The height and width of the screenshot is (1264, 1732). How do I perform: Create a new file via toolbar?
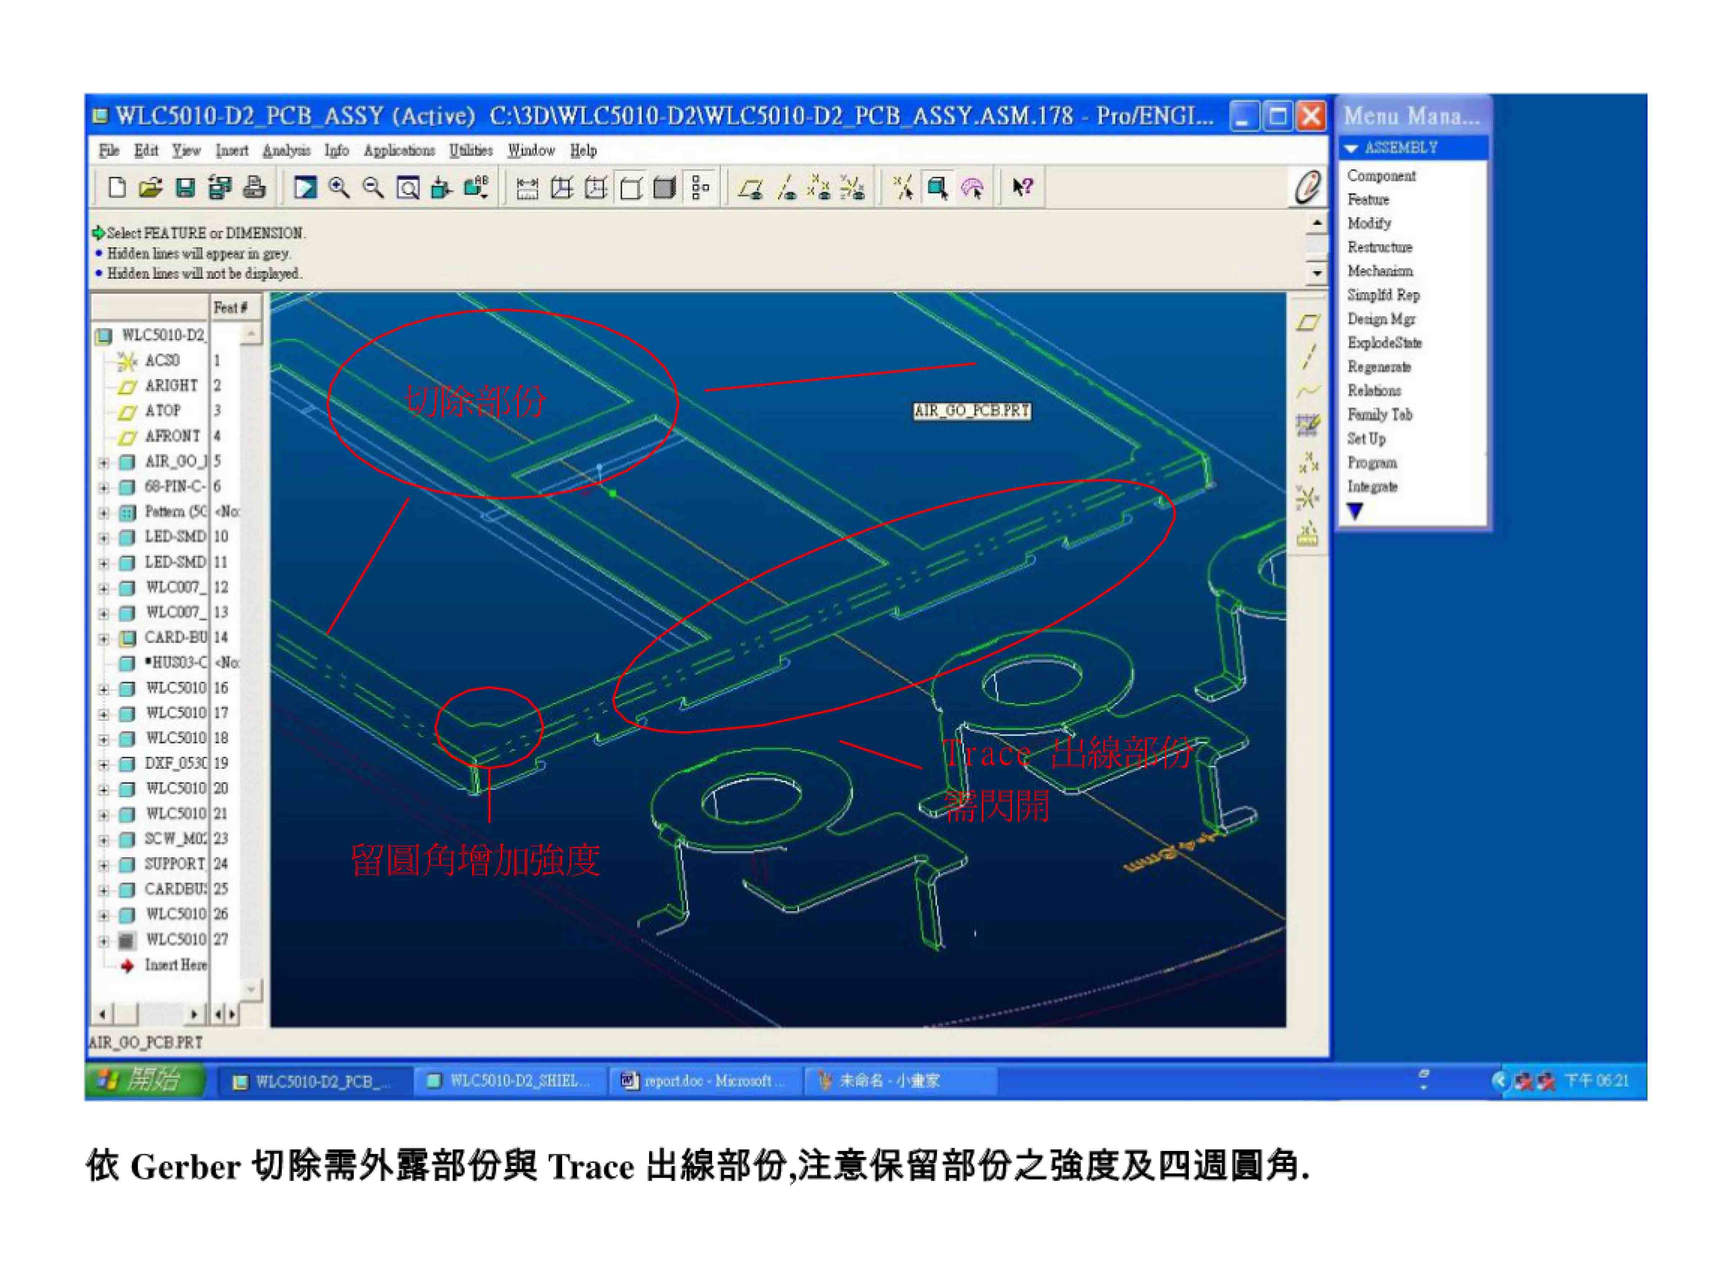tap(116, 187)
